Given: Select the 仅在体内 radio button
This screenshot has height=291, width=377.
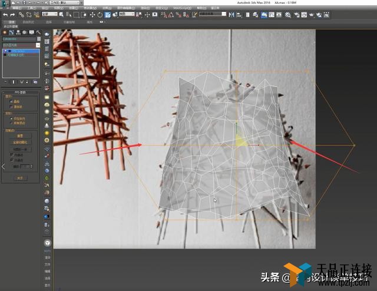Looking at the screenshot, I should 11,118.
